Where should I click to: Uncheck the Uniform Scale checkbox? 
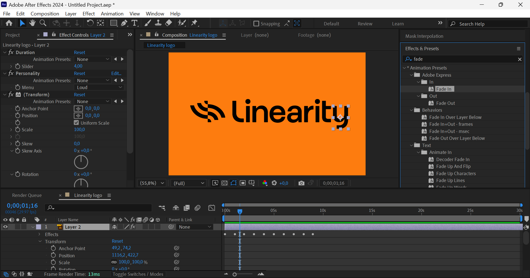coord(76,123)
